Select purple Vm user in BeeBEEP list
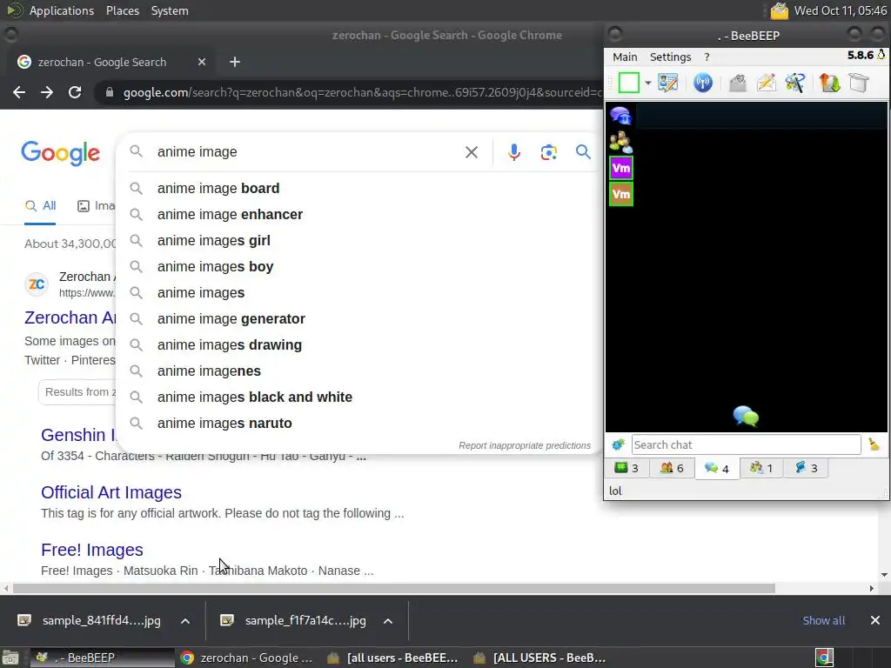891x668 pixels. (x=621, y=168)
